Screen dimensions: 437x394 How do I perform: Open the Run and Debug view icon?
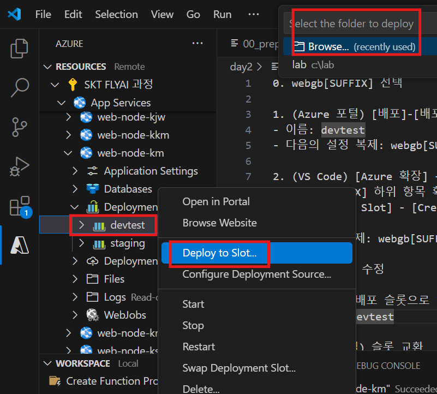coord(19,166)
